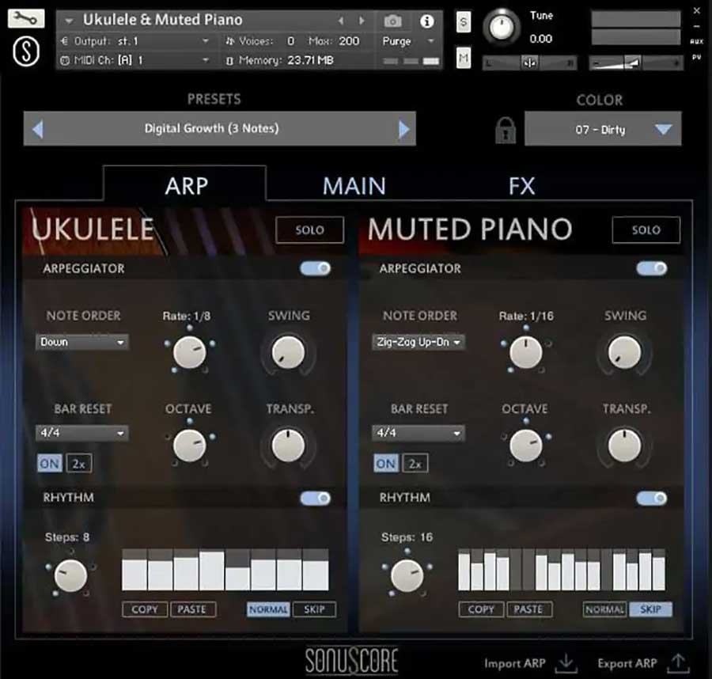This screenshot has width=712, height=679.
Task: Go to next instrument with header right arrow
Action: 362,21
